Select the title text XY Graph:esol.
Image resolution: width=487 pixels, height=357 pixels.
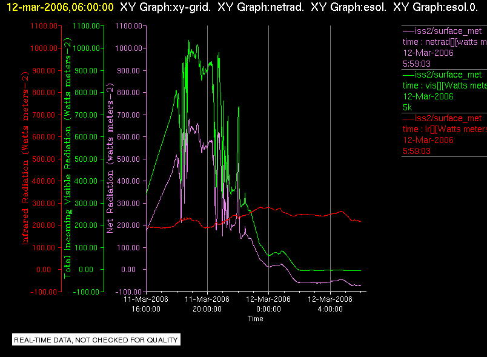[x=349, y=7]
